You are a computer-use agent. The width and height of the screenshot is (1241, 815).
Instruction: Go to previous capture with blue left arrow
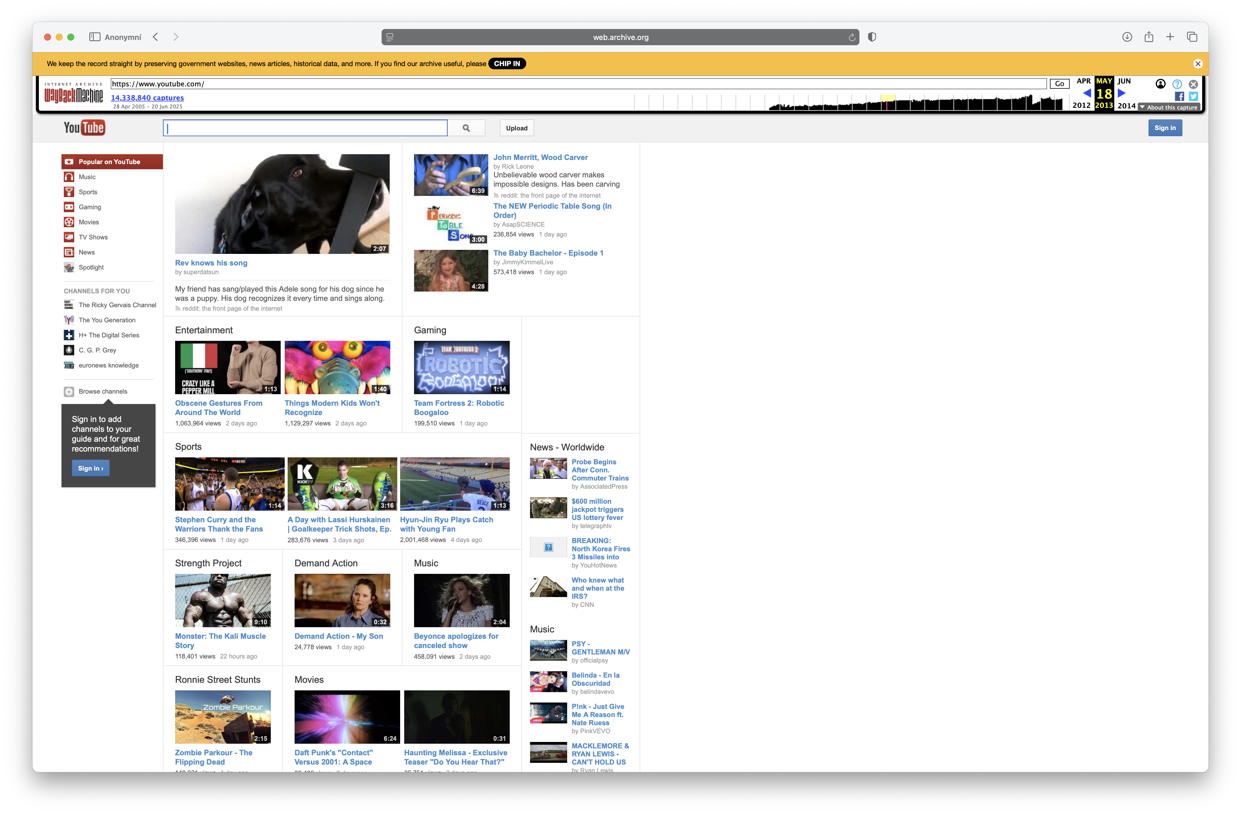1087,93
